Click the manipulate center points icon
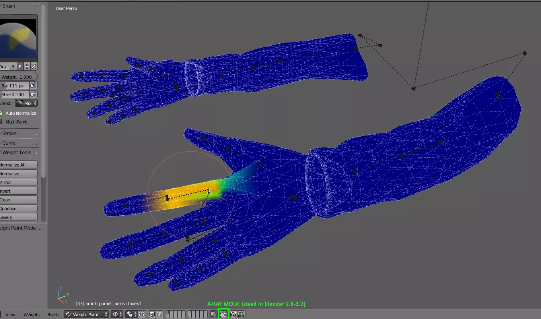Screen dimensions: 541x319 (142, 314)
